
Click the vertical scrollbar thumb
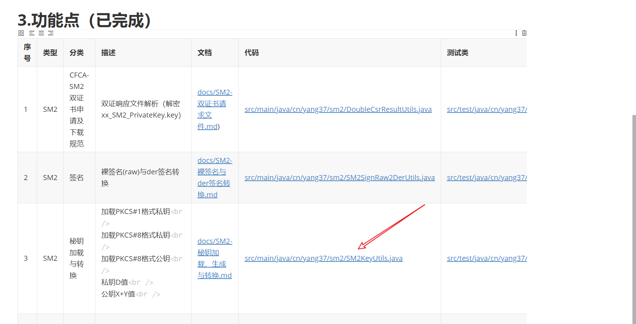point(634,219)
